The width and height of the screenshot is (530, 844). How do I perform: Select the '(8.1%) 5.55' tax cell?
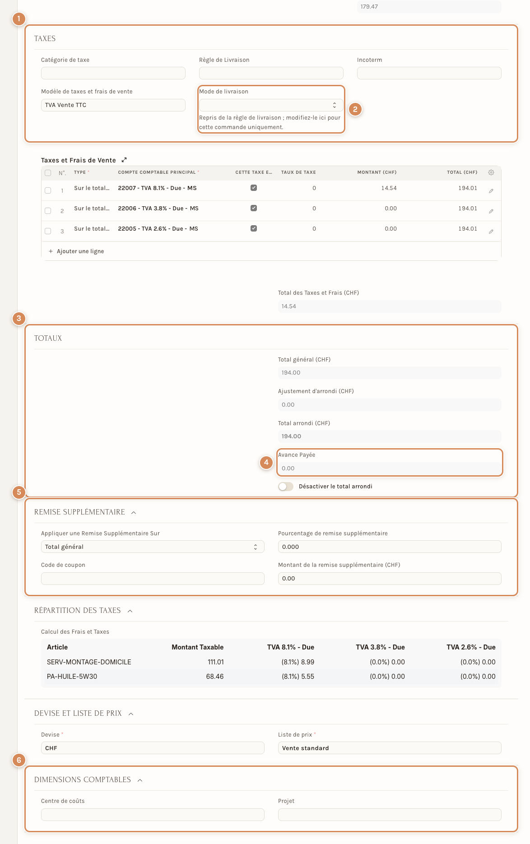pyautogui.click(x=298, y=677)
